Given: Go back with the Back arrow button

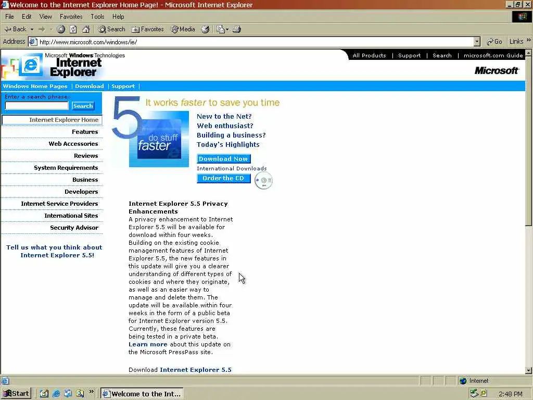Looking at the screenshot, I should [15, 29].
